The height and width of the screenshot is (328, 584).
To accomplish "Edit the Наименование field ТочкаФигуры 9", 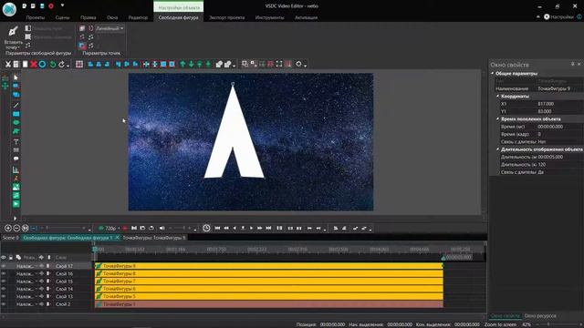I will (x=559, y=88).
